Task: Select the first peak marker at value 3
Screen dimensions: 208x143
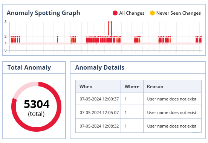Action: (x=109, y=22)
